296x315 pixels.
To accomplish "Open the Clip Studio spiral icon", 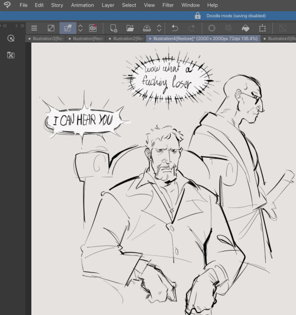I will point(93,28).
